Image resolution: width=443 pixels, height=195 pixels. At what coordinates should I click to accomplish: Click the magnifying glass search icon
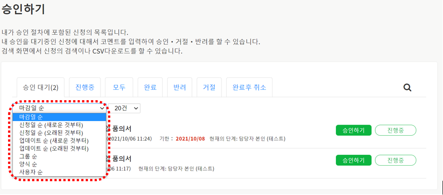pyautogui.click(x=407, y=88)
